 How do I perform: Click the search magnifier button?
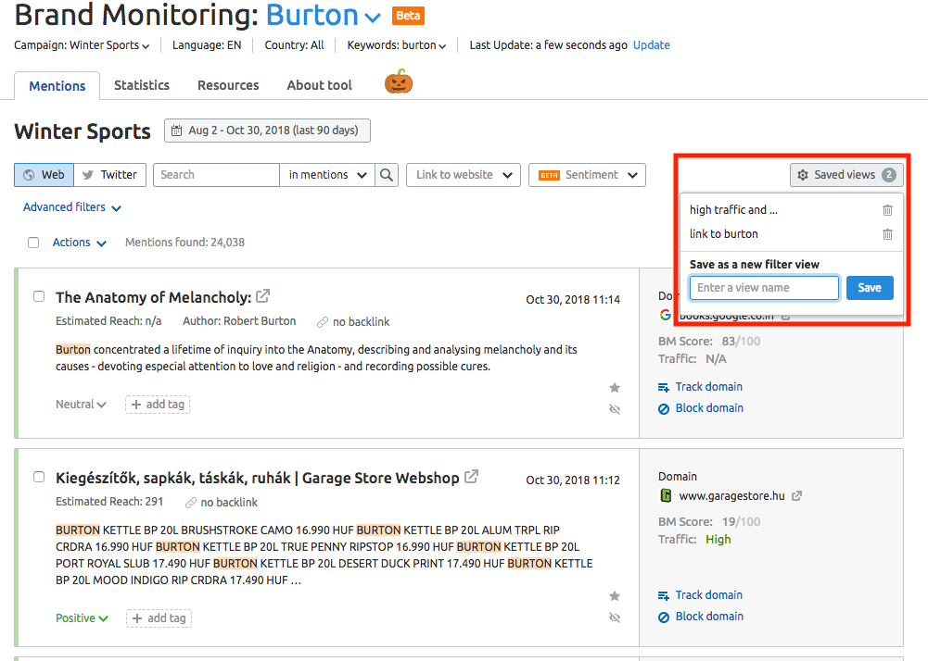[x=387, y=175]
